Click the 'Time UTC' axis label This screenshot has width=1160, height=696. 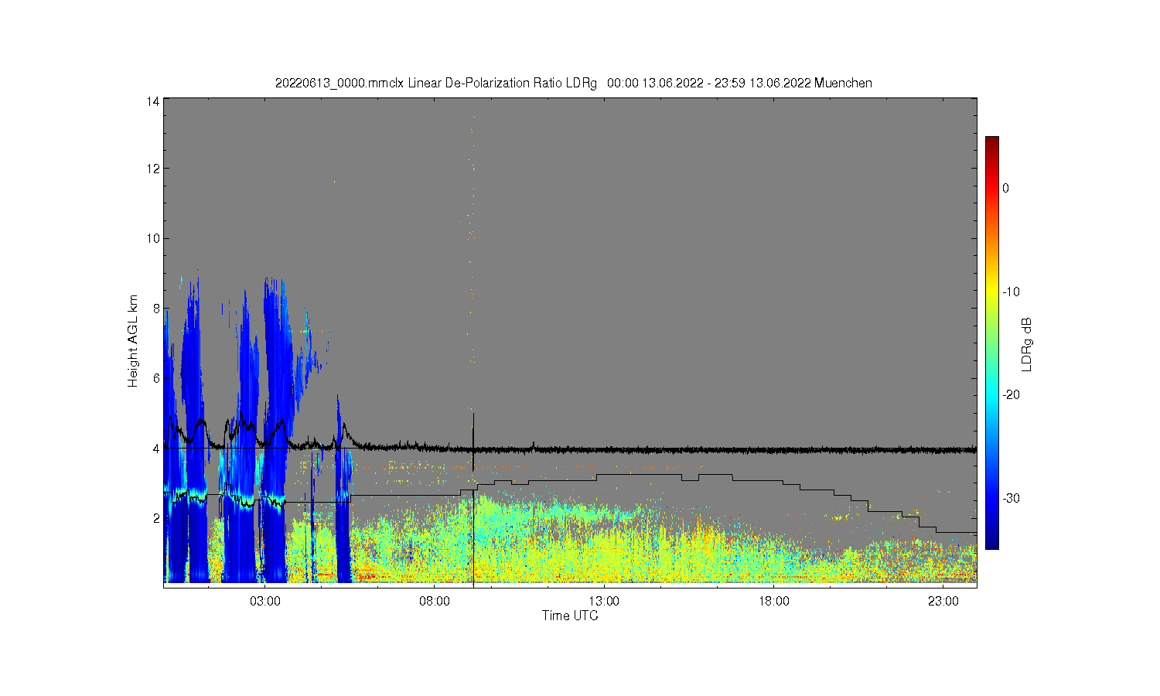[x=570, y=616]
